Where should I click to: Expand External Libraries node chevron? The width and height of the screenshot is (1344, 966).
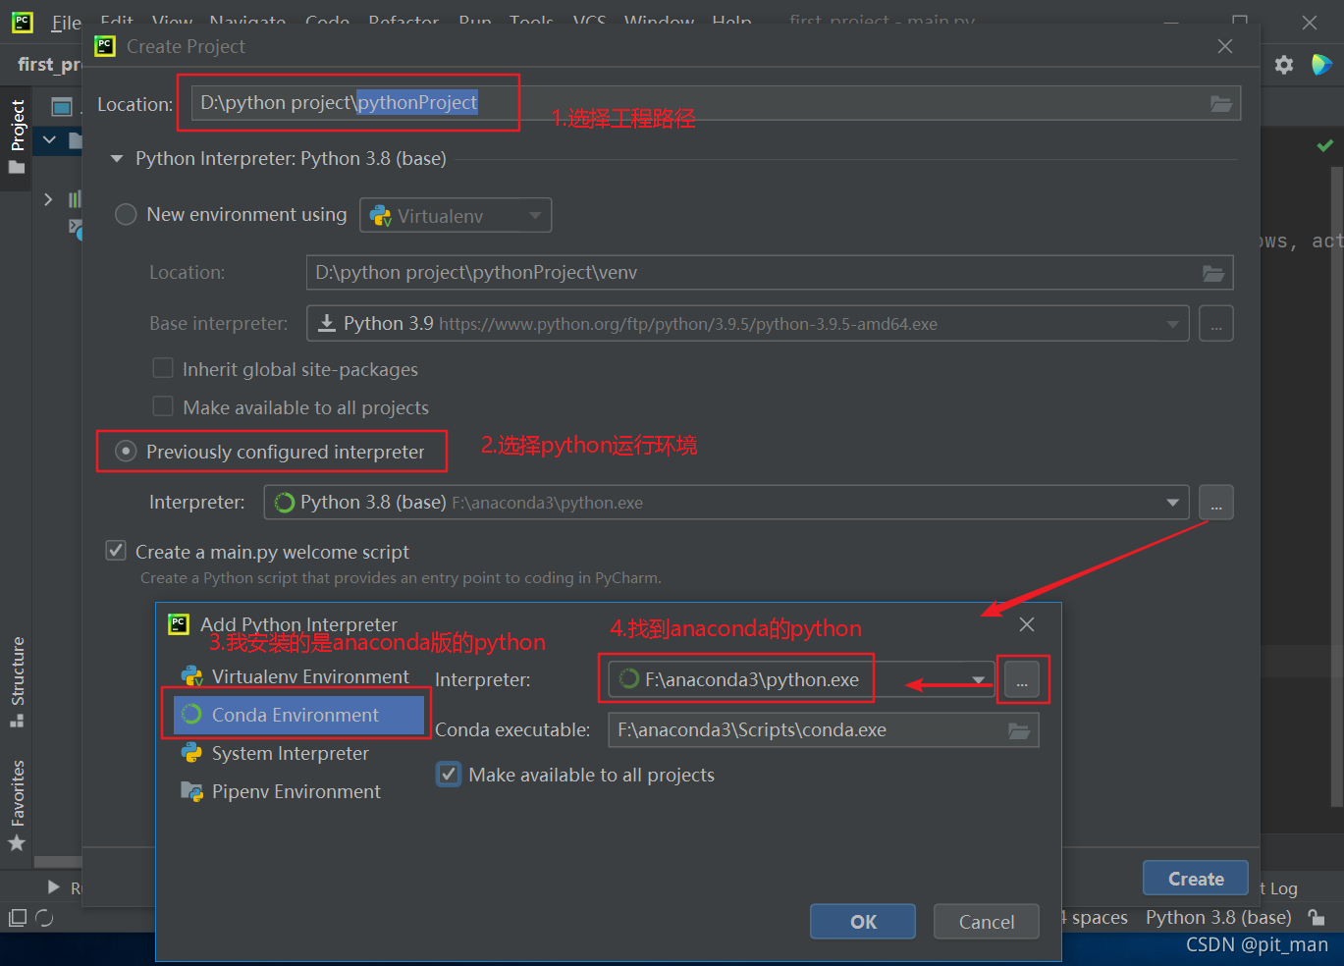coord(49,199)
